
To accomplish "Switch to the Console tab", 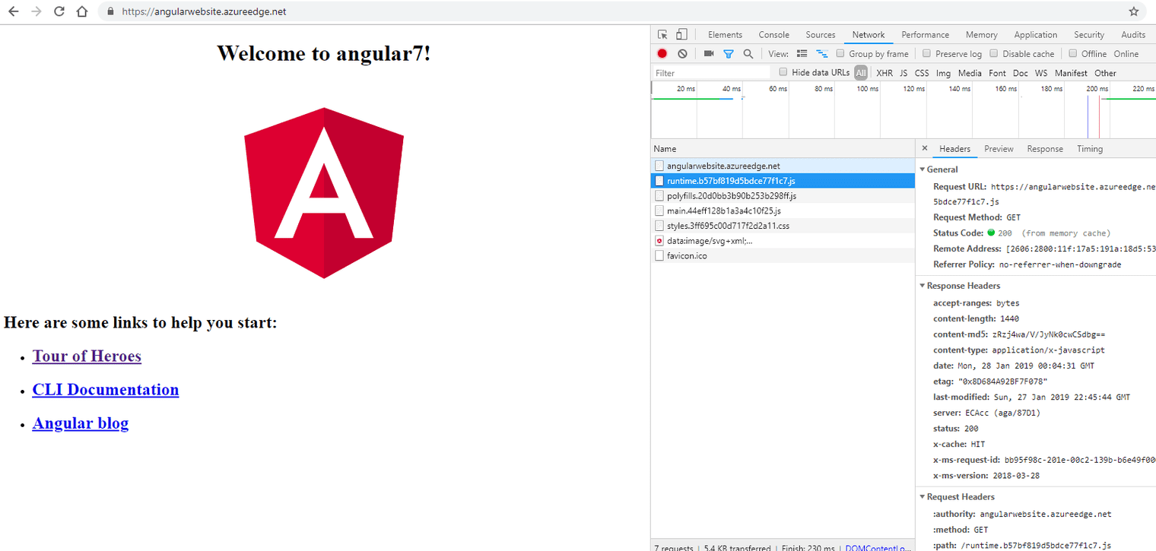I will pos(773,34).
